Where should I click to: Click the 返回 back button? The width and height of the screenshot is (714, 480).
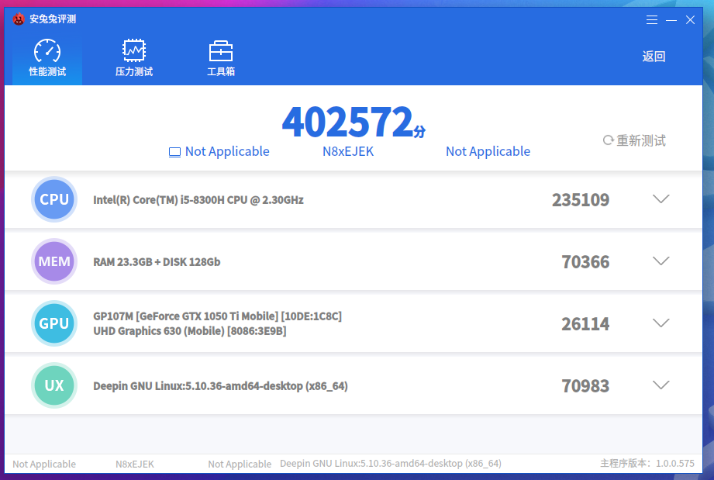pos(654,57)
